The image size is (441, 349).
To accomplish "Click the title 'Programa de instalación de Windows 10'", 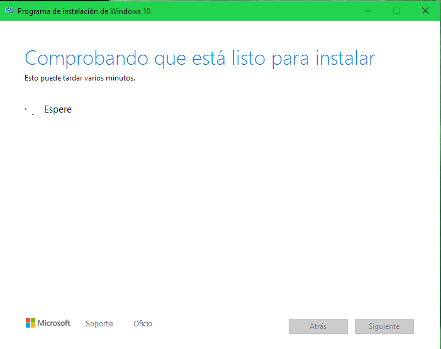I will coord(84,11).
